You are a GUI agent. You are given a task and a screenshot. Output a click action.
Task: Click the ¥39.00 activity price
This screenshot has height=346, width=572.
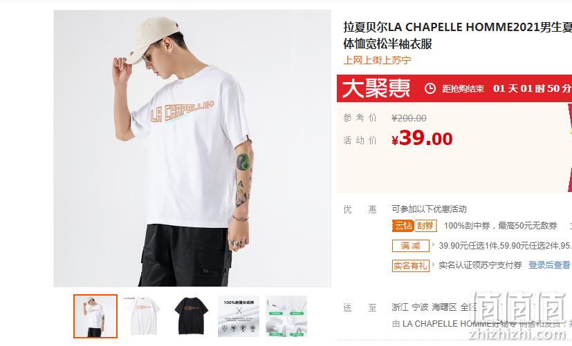tap(422, 139)
